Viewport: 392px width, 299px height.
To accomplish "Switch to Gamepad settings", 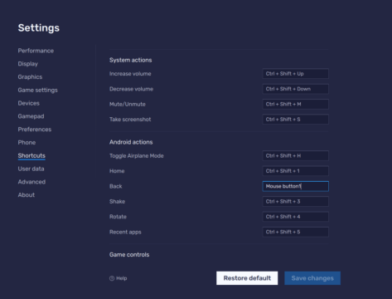I will [31, 116].
